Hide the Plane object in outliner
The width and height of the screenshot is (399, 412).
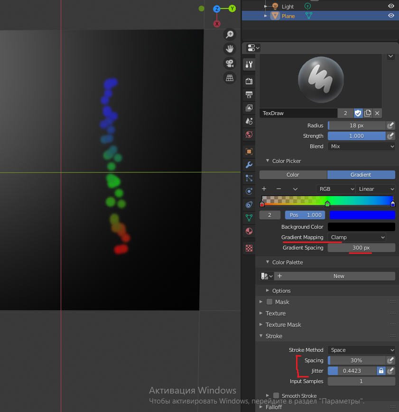[x=391, y=16]
